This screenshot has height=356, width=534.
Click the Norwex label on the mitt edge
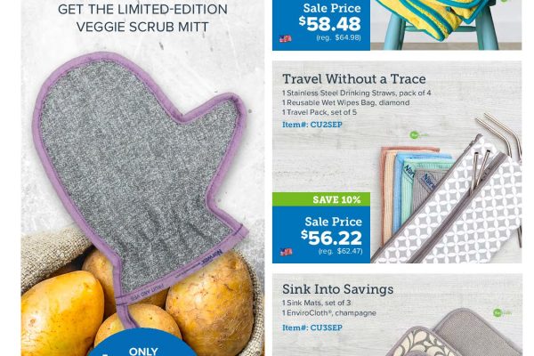[x=216, y=257]
